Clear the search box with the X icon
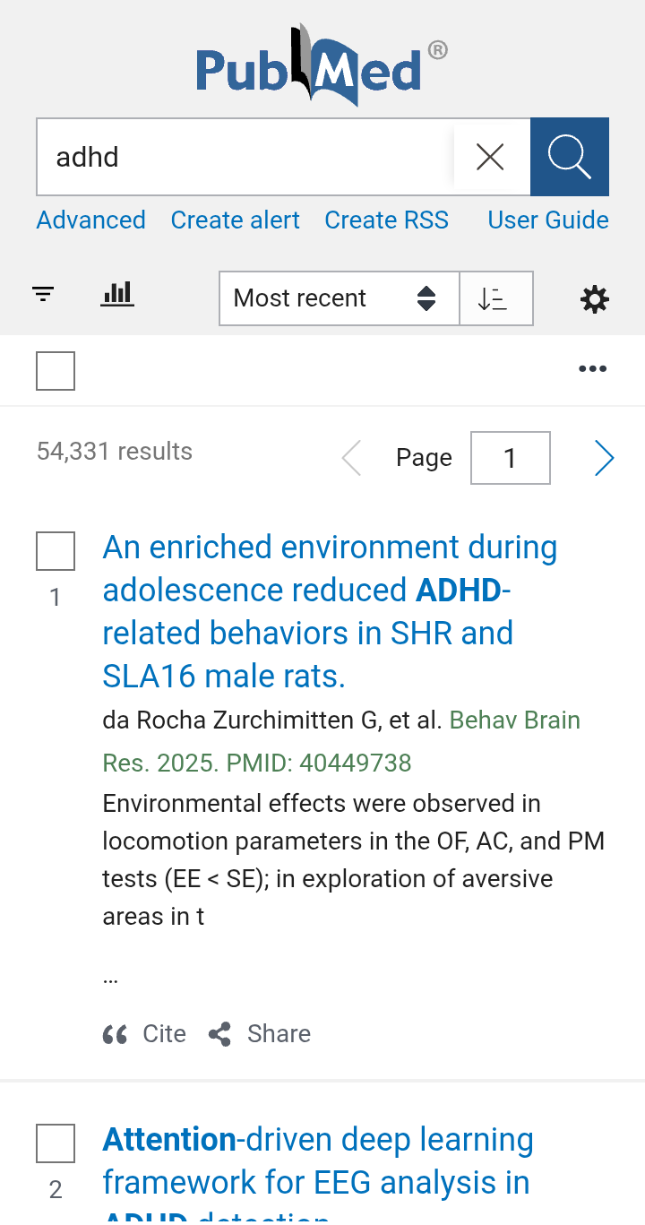 490,157
